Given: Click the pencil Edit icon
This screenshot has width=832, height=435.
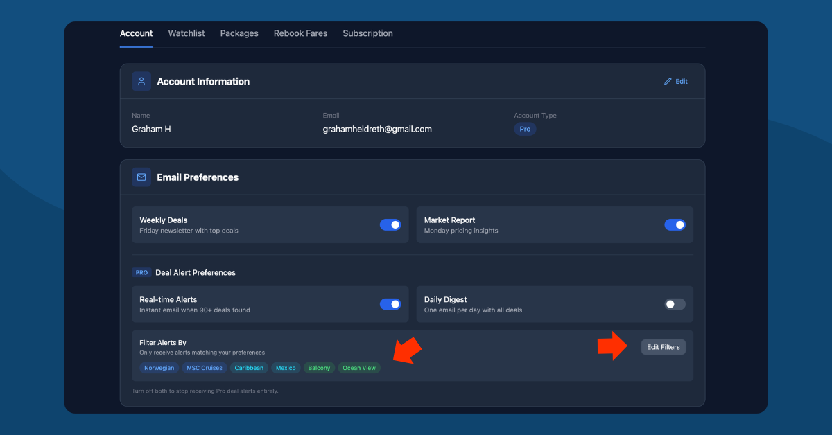Looking at the screenshot, I should click(x=668, y=81).
